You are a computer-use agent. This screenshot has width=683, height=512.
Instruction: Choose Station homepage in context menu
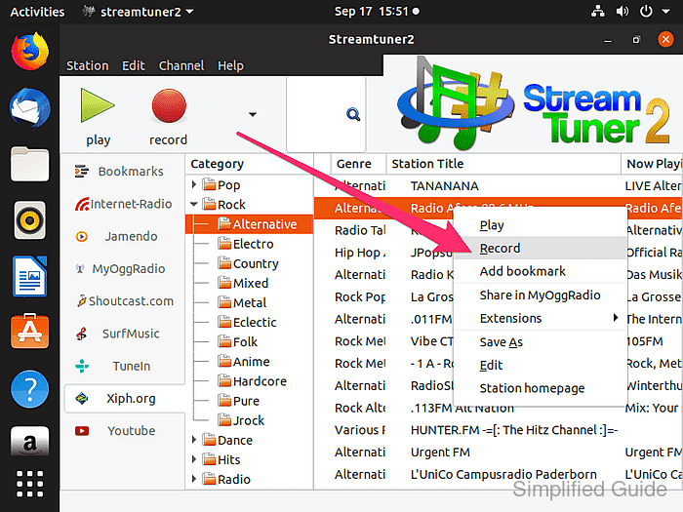coord(541,388)
